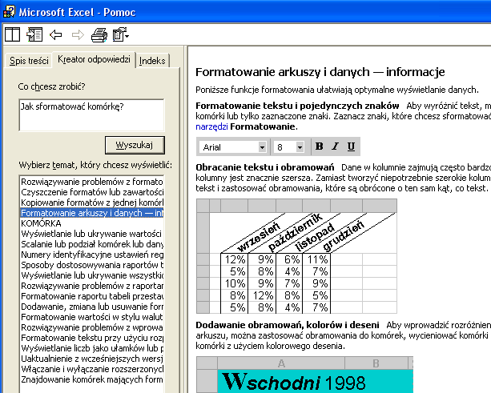
Task: Click the tile windows toolbar icon
Action: pos(12,34)
